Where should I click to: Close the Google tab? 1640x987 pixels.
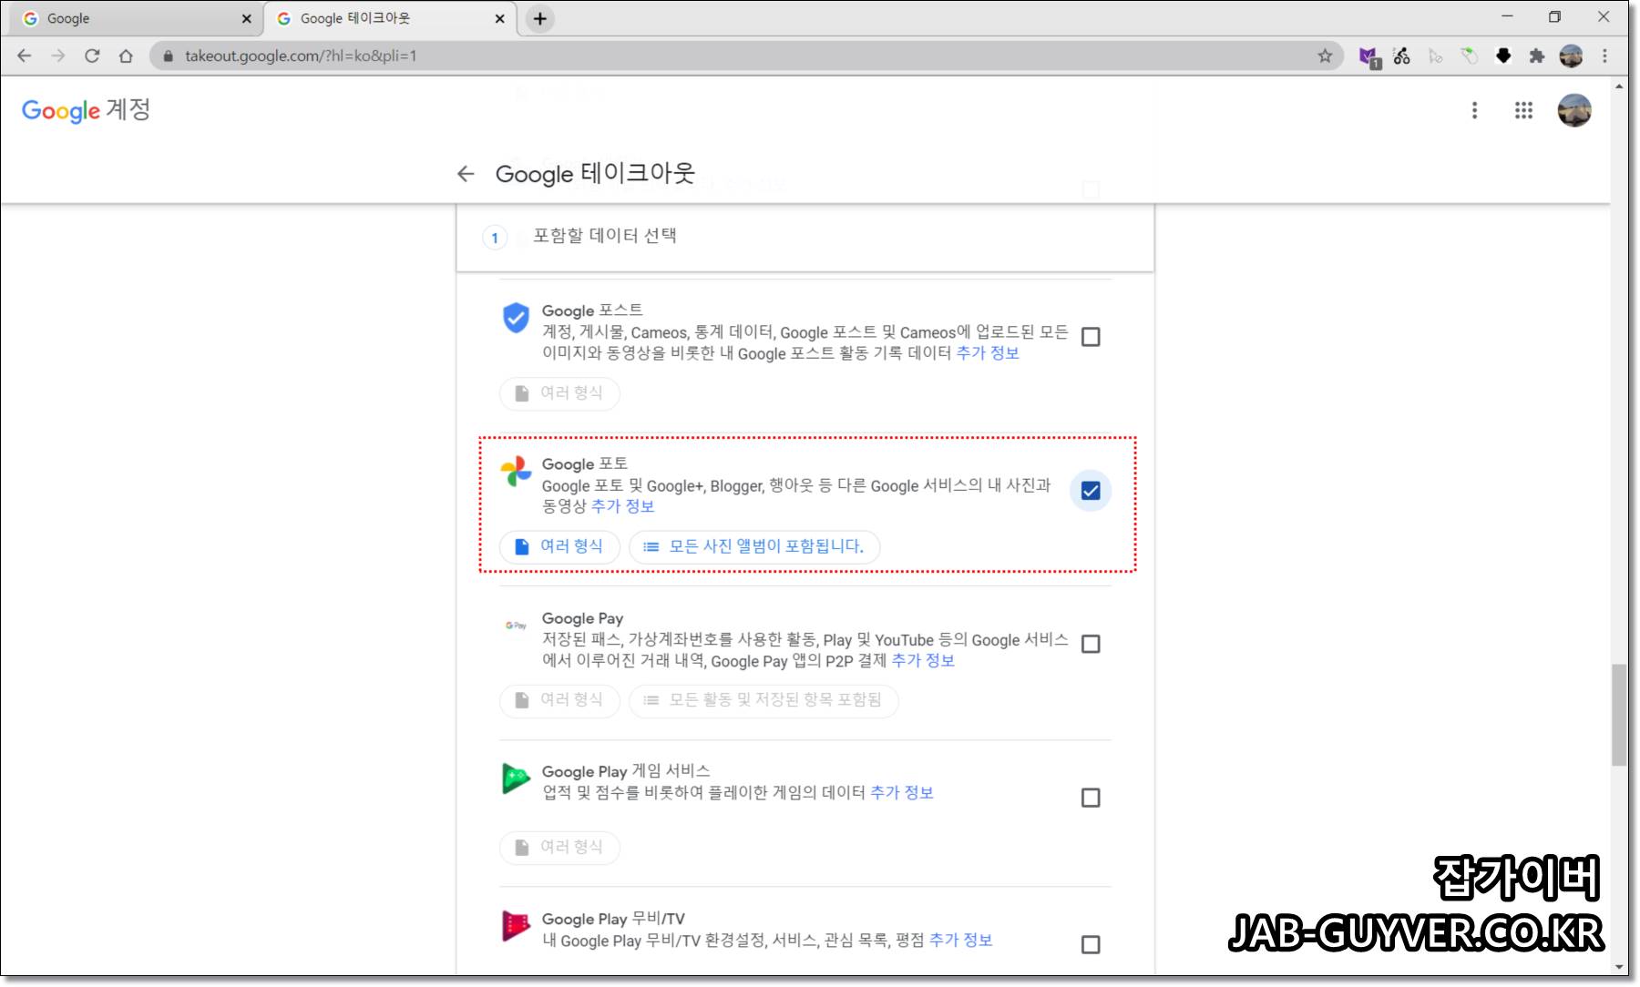246,18
